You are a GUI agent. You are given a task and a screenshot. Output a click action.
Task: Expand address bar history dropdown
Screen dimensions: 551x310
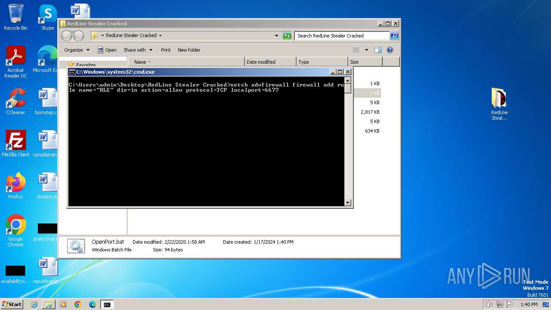tap(276, 36)
